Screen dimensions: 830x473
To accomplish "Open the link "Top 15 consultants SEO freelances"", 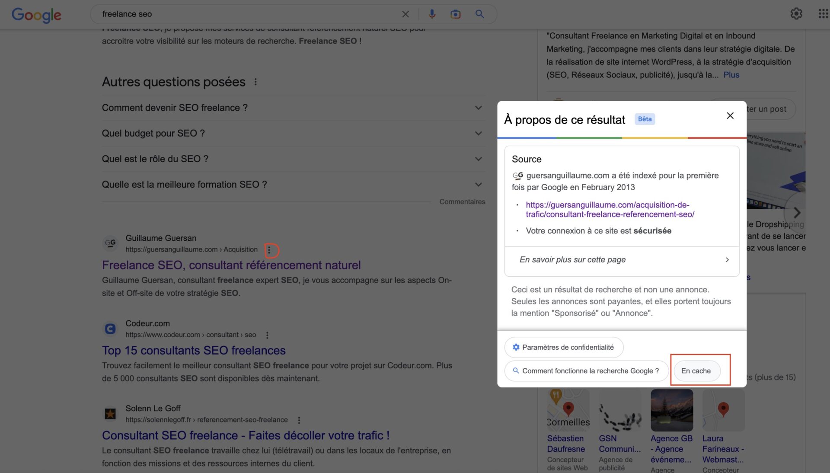I will [193, 351].
